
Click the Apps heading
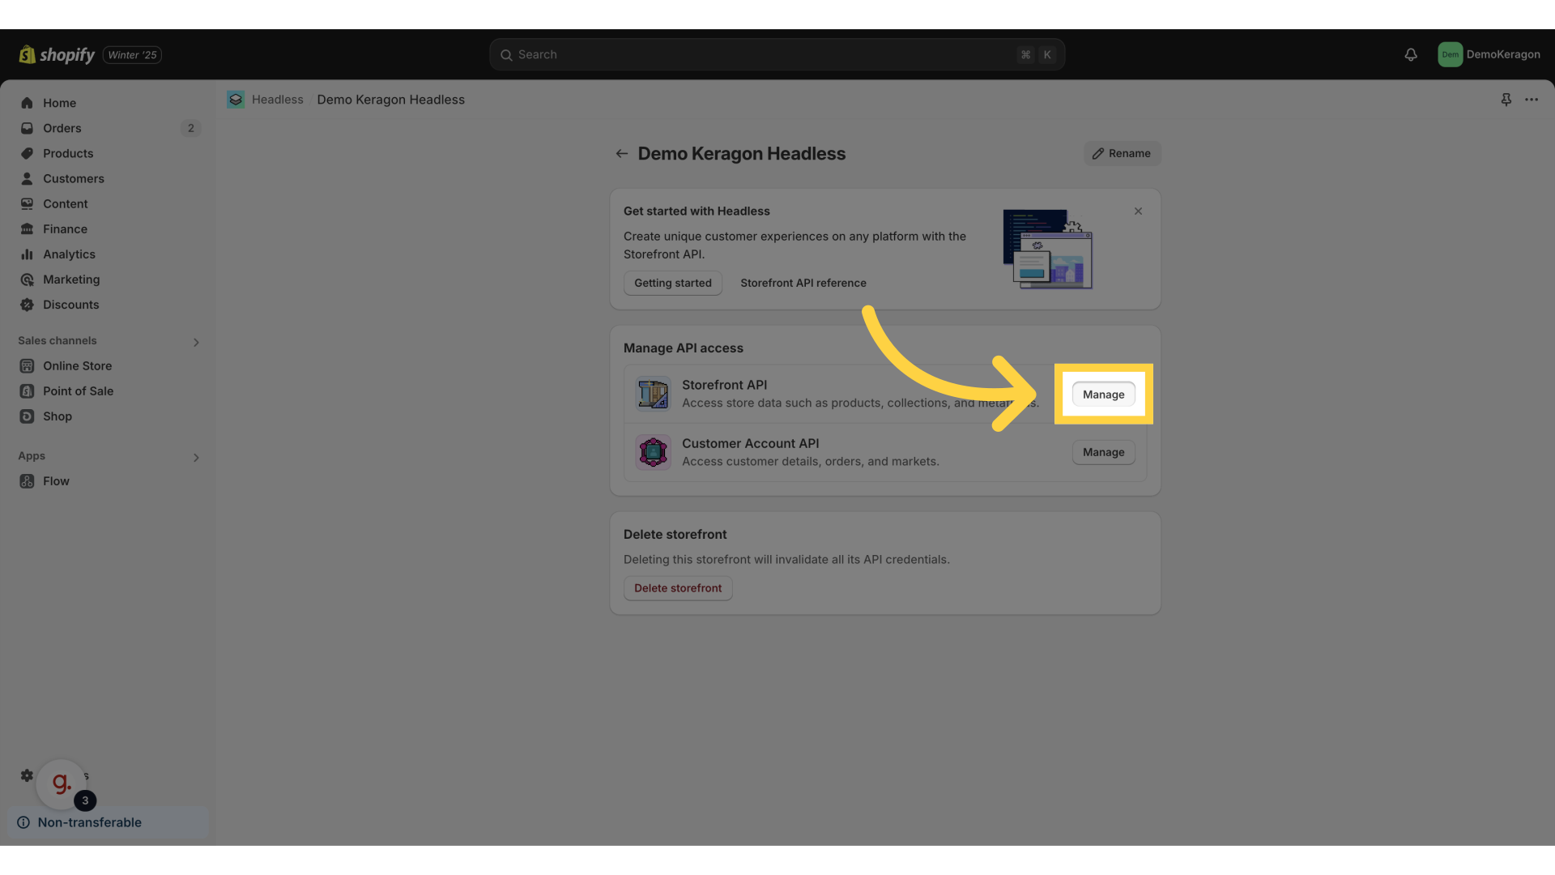pyautogui.click(x=32, y=455)
